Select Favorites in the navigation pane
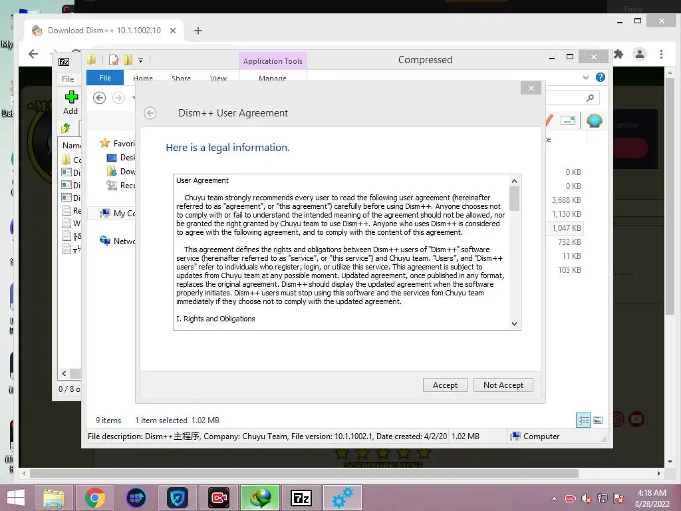681x511 pixels. click(117, 144)
